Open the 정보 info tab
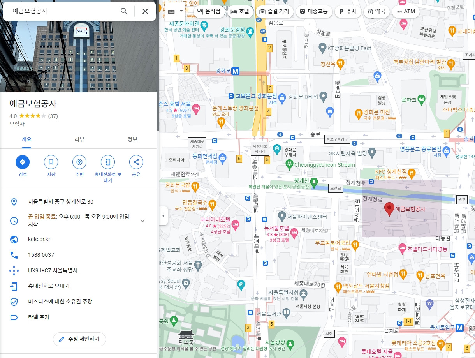 pyautogui.click(x=132, y=139)
